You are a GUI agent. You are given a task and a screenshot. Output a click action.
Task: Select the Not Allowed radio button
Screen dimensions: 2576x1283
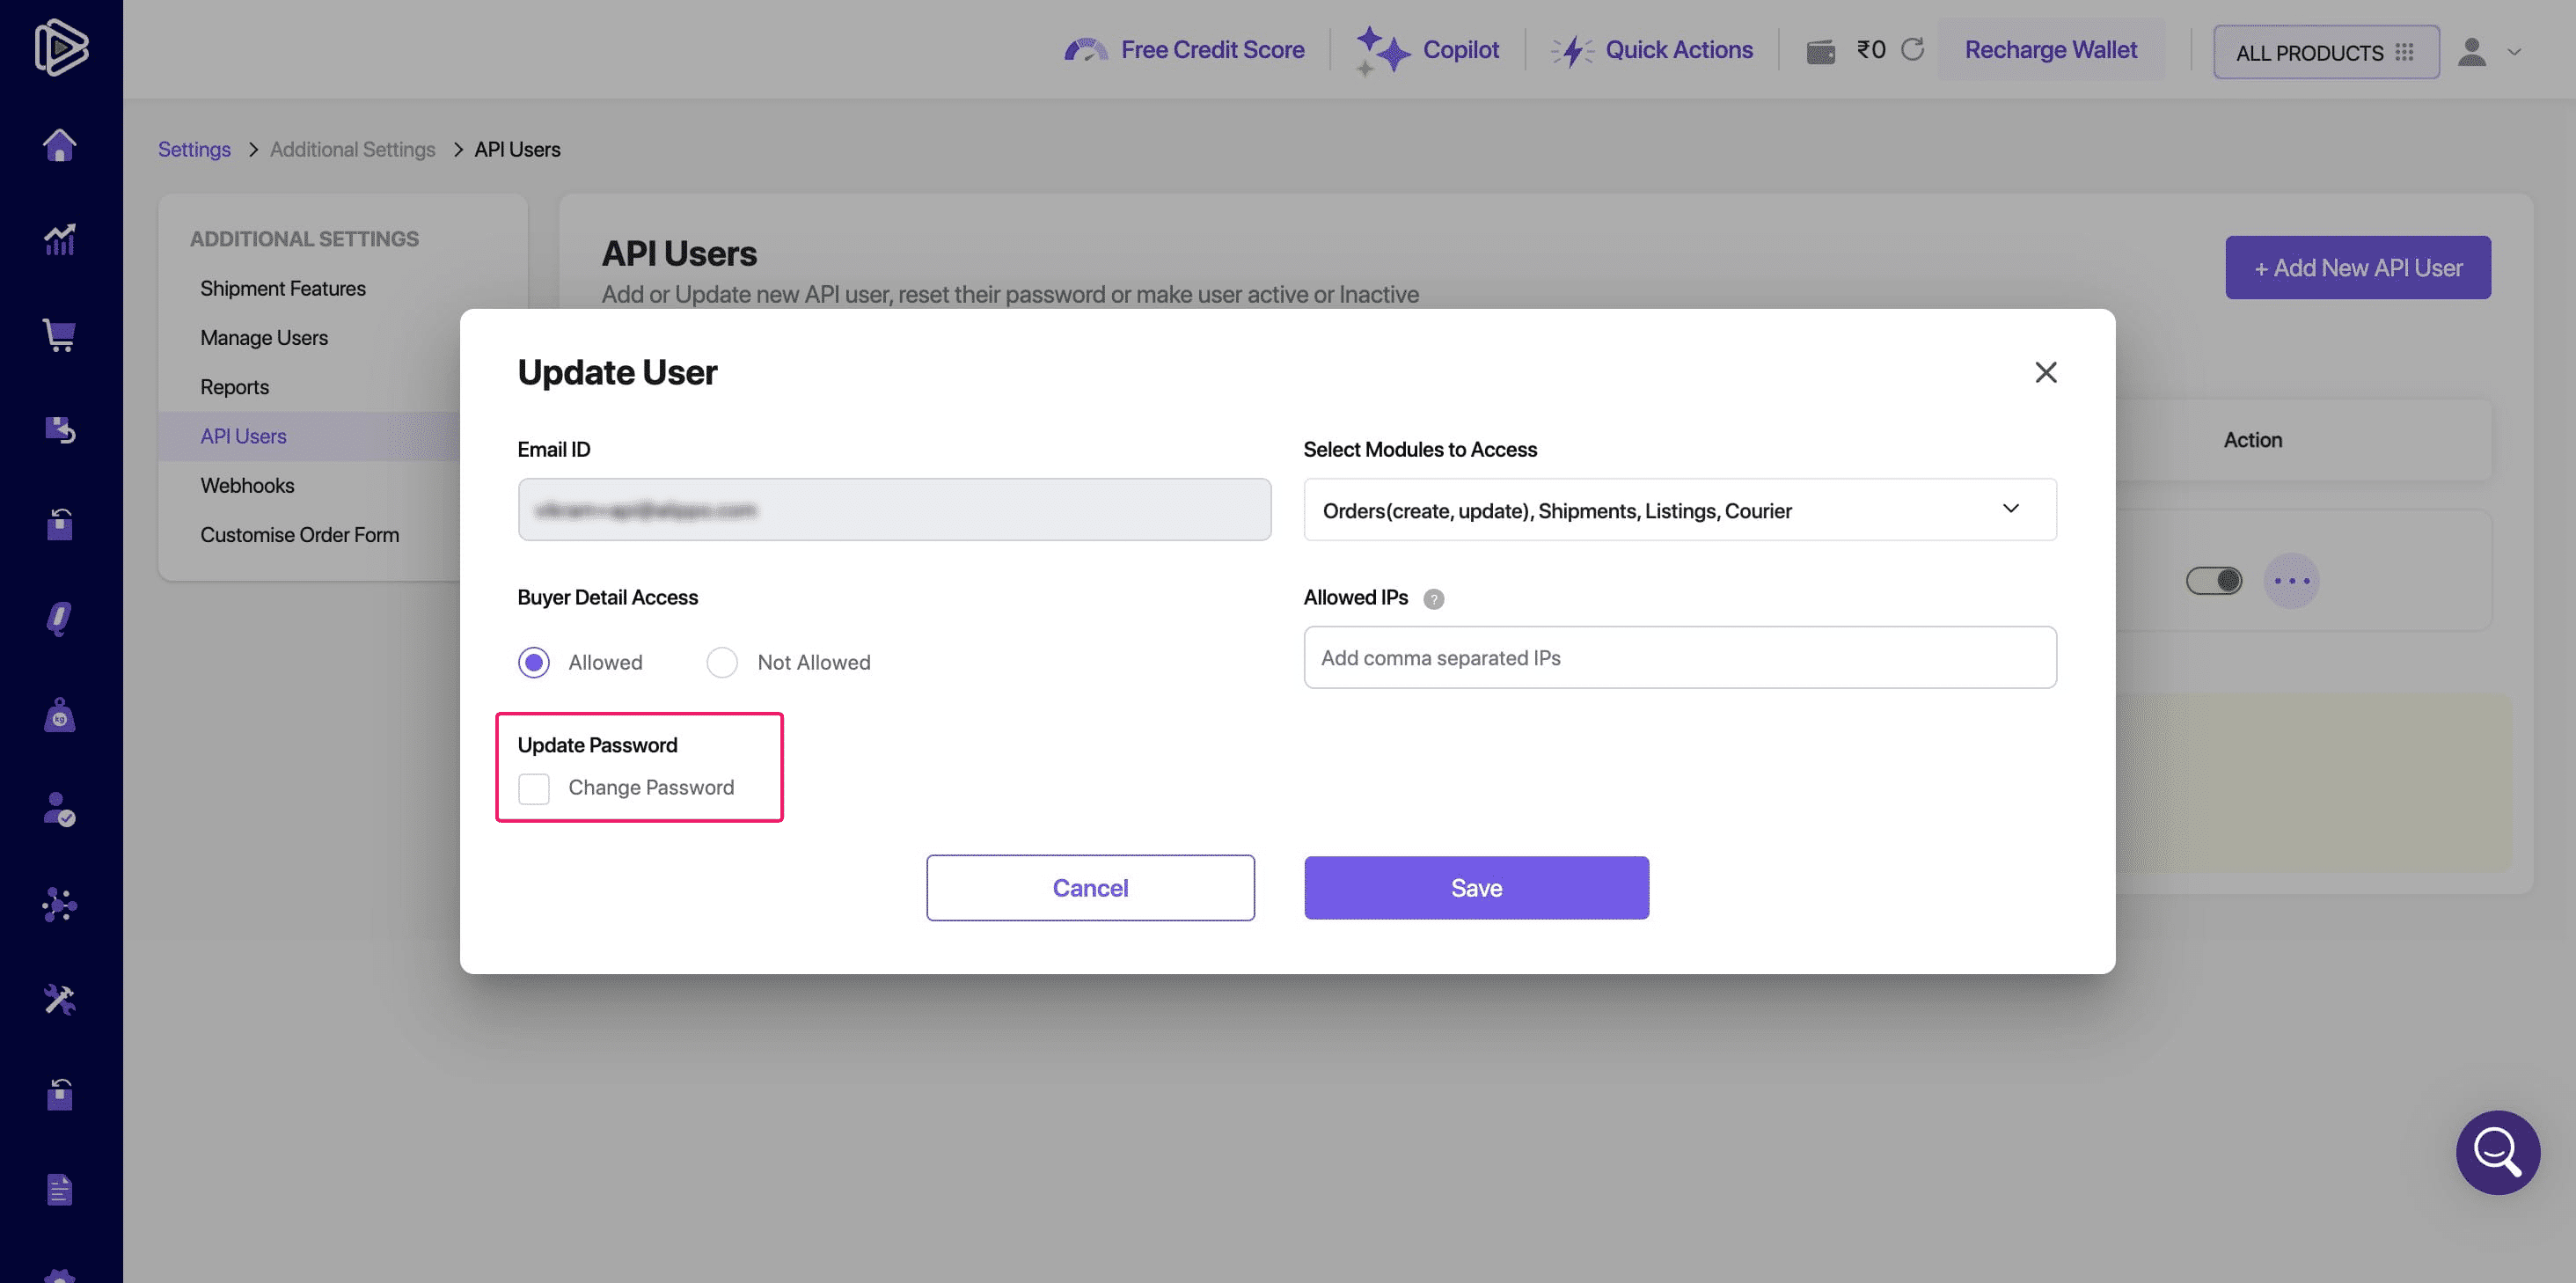point(722,662)
